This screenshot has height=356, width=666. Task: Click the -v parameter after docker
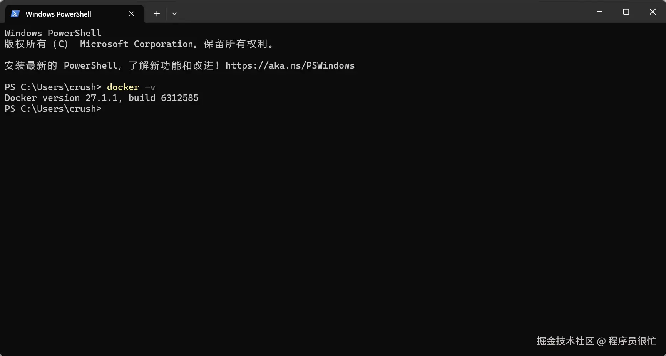150,87
